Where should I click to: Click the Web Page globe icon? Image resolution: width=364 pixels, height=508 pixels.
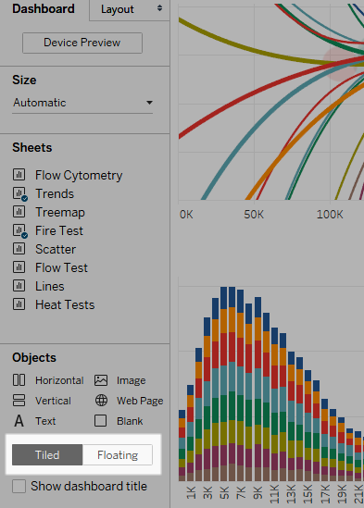click(101, 401)
